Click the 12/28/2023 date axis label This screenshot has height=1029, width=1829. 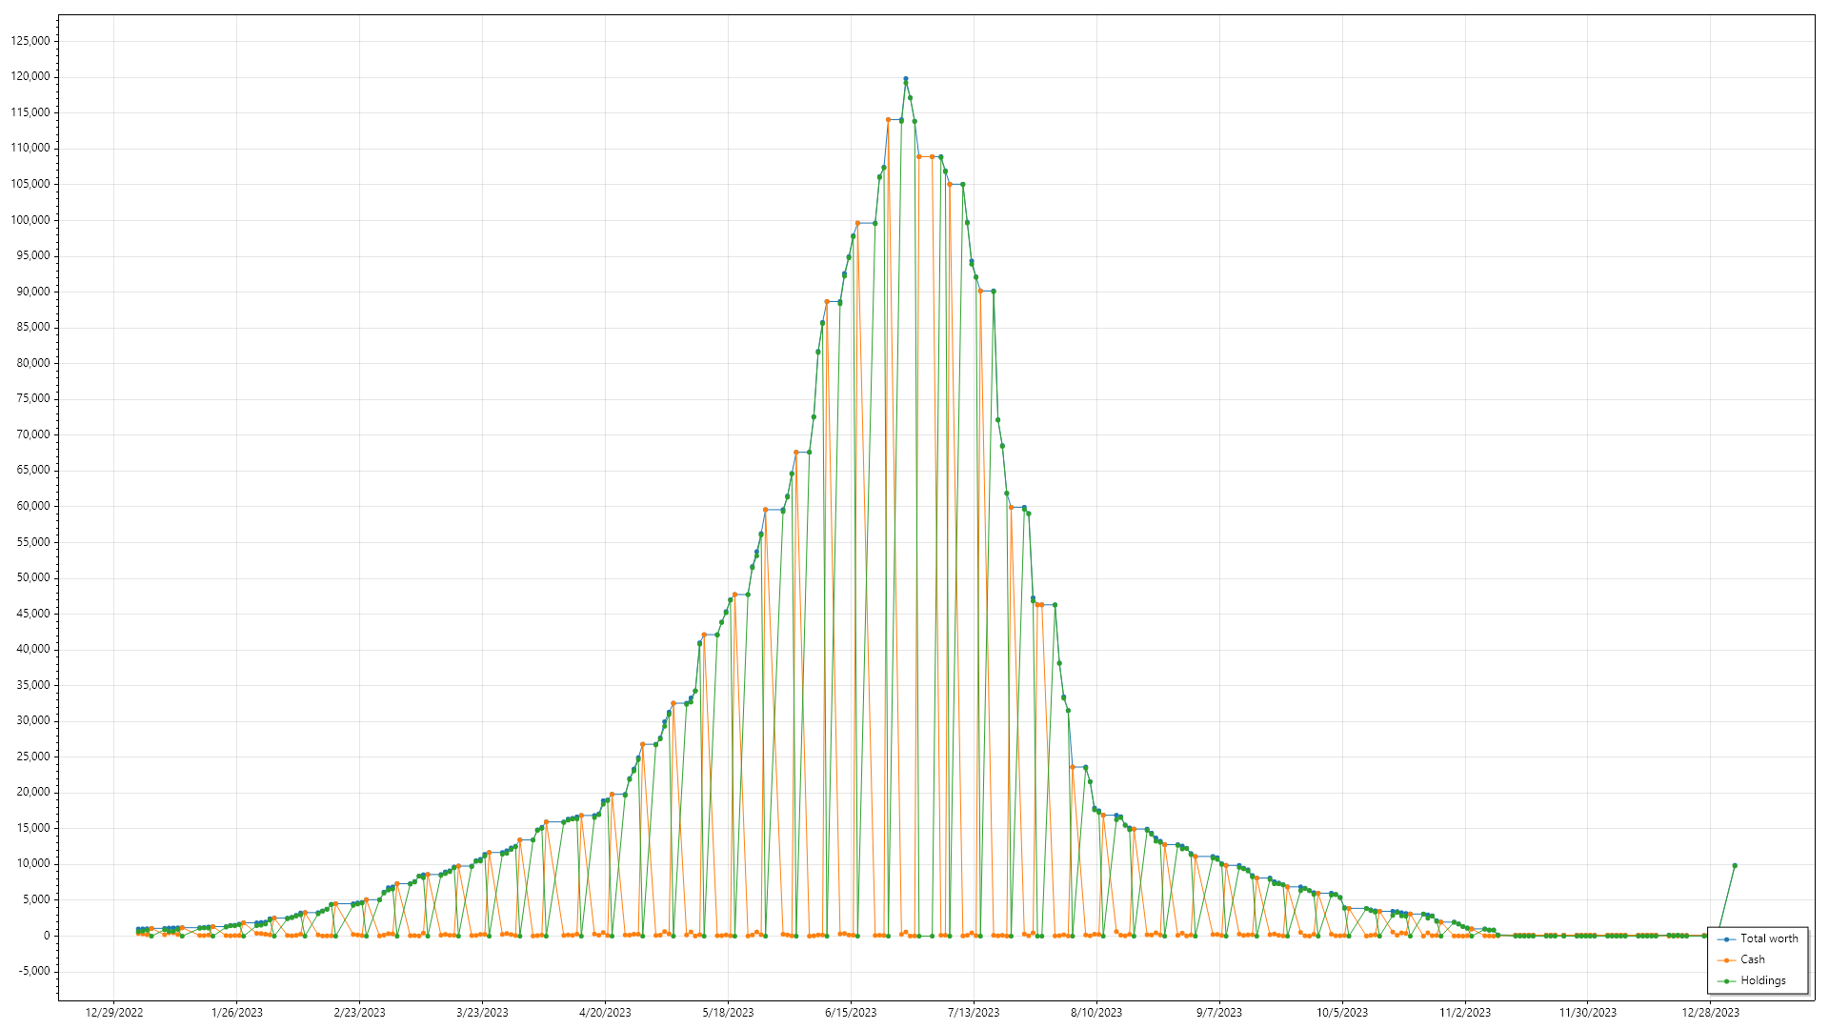coord(1710,1013)
